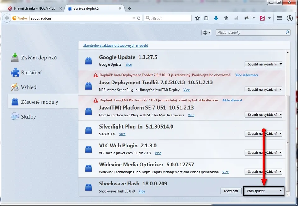Open a new tab with plus button
298x206 pixels.
pos(129,8)
